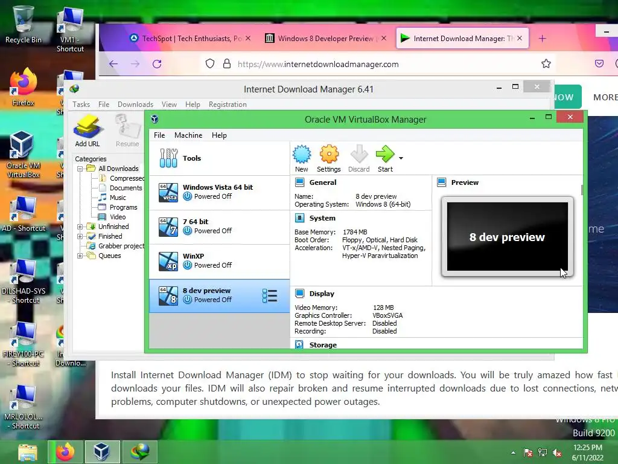Click the VirtualBox details scrollbar
The image size is (618, 464).
click(582, 189)
